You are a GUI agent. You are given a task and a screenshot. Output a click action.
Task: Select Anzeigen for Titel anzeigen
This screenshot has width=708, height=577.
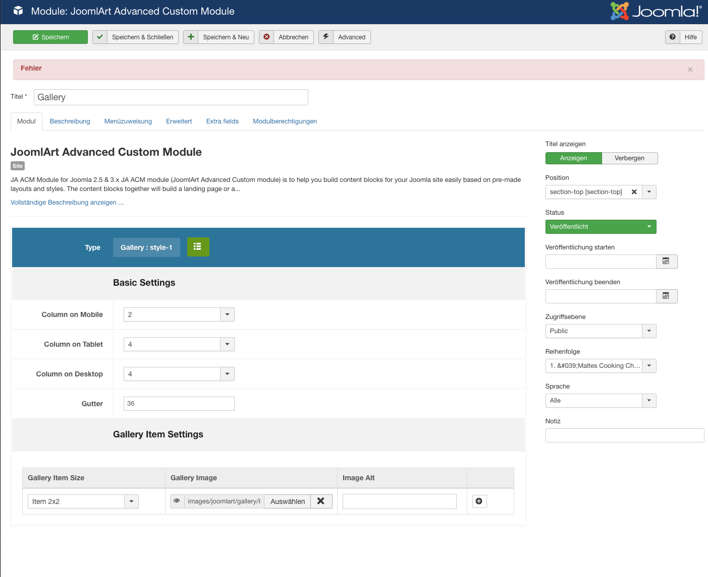tap(573, 158)
